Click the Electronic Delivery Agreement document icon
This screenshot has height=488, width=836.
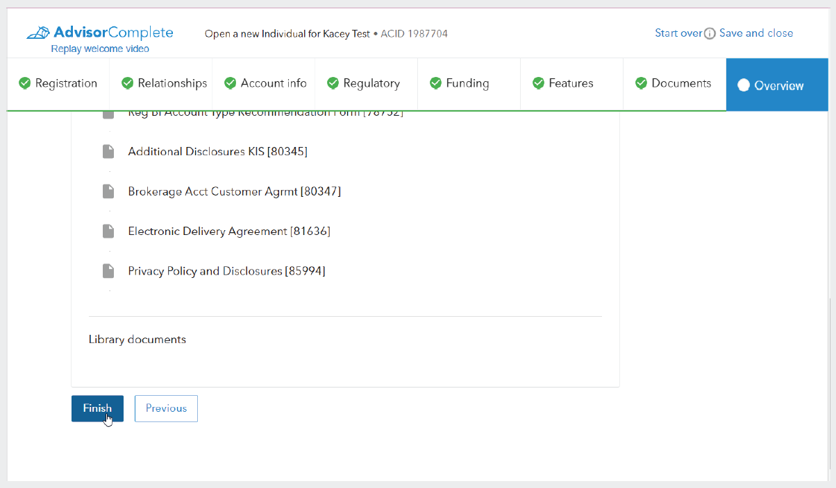(x=108, y=231)
